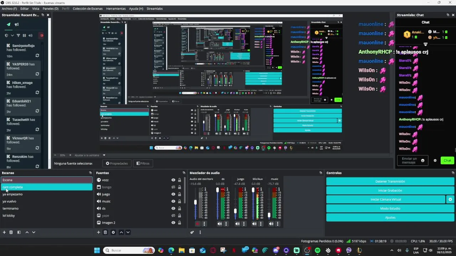Open the chat settings gear icon
This screenshot has height=256, width=456.
point(435,160)
